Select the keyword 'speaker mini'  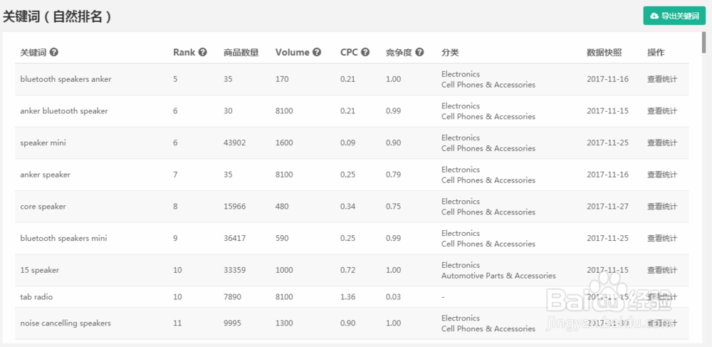(43, 143)
